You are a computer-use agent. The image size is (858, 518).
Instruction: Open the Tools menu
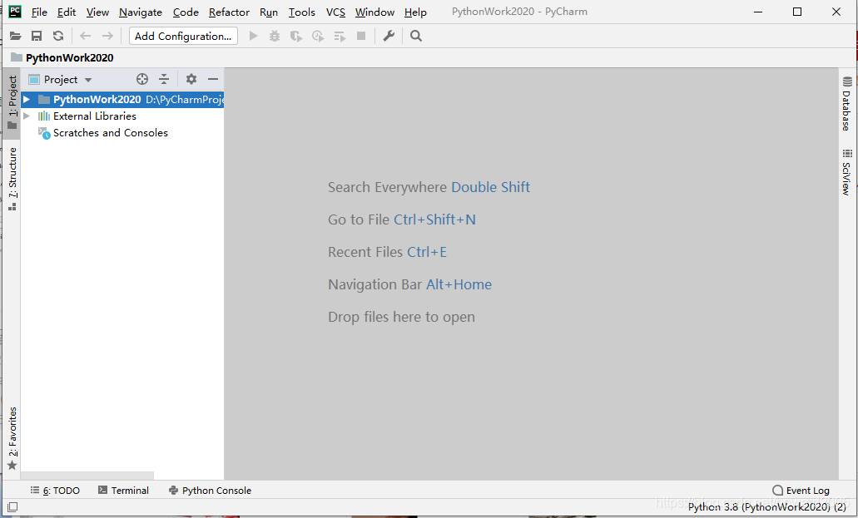pyautogui.click(x=302, y=12)
